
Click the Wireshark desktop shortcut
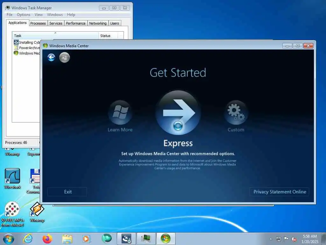coord(12,178)
